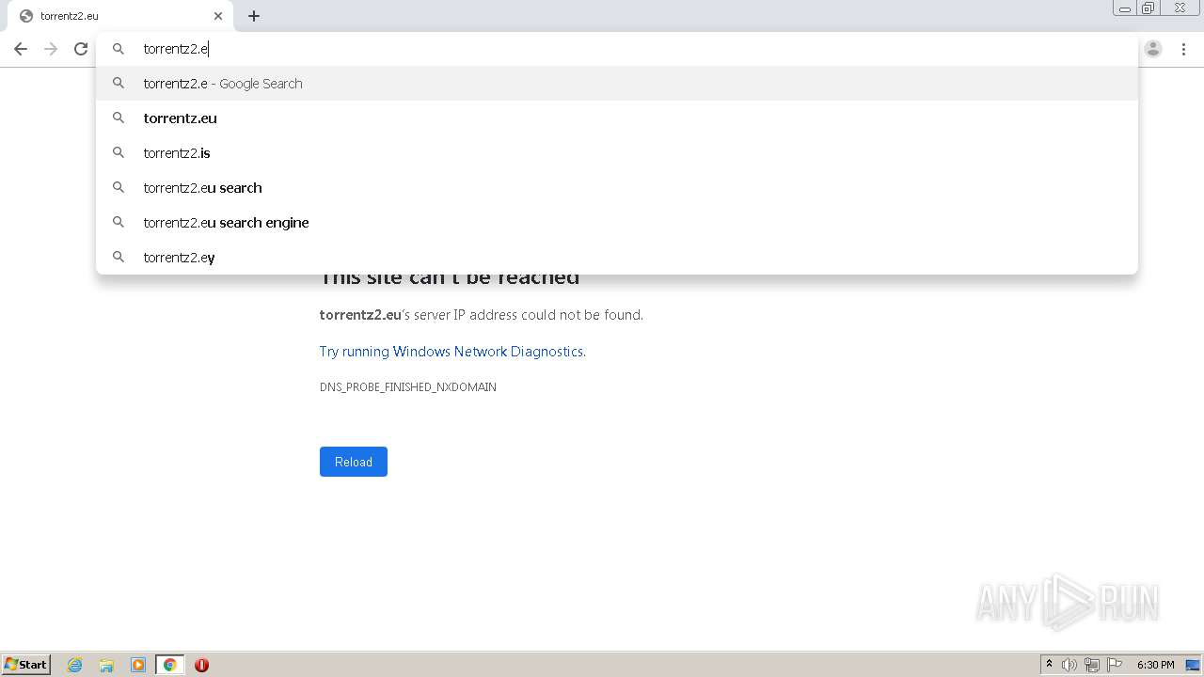This screenshot has height=677, width=1204.
Task: Select the torrentz2.eu browser tab
Action: tap(120, 16)
